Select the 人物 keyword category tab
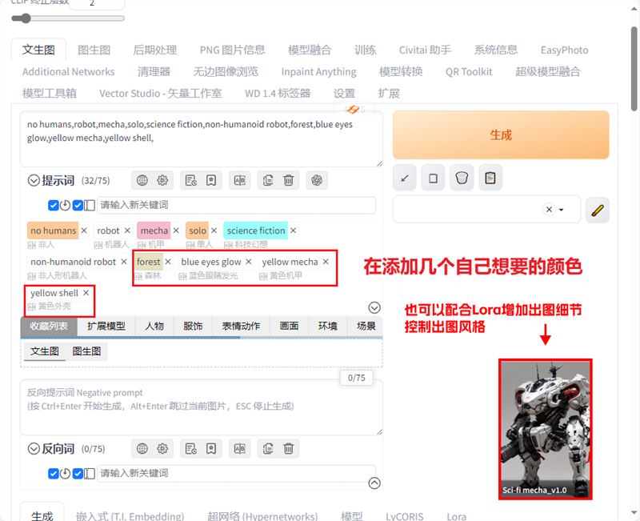 click(x=154, y=326)
